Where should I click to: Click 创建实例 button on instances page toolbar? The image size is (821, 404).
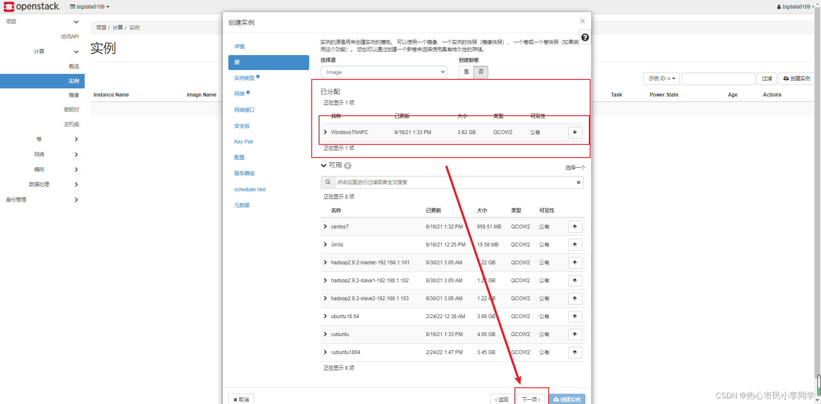[x=796, y=79]
